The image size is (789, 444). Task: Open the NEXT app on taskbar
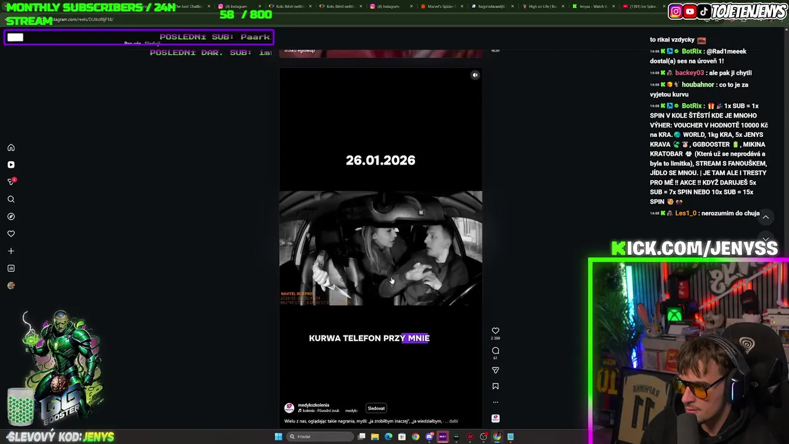click(x=443, y=437)
